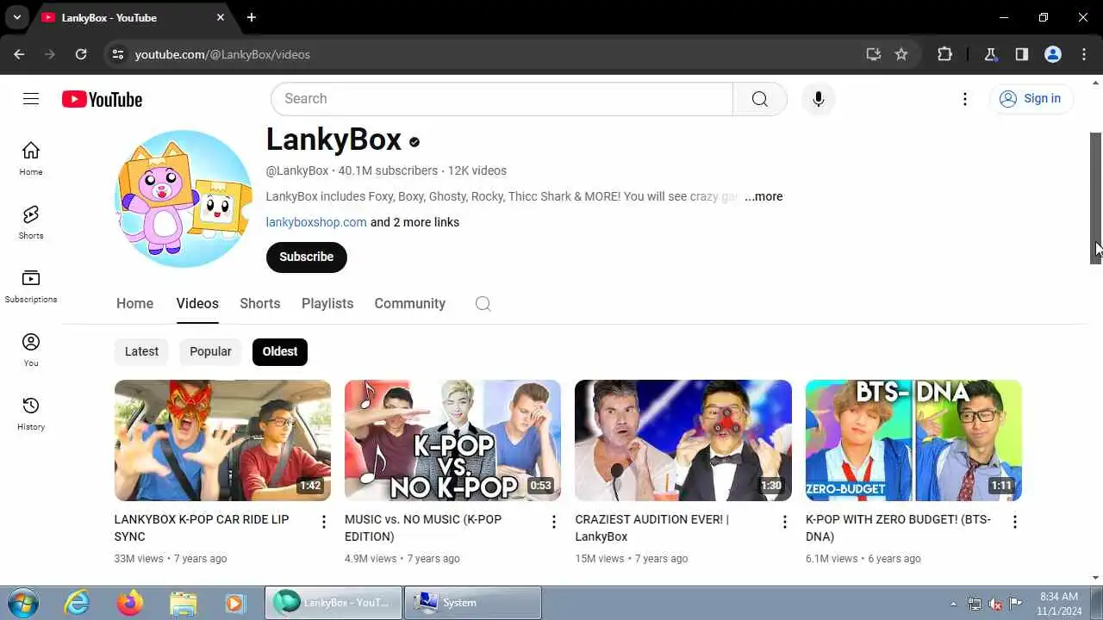Reload the page
The width and height of the screenshot is (1103, 620).
pyautogui.click(x=81, y=54)
